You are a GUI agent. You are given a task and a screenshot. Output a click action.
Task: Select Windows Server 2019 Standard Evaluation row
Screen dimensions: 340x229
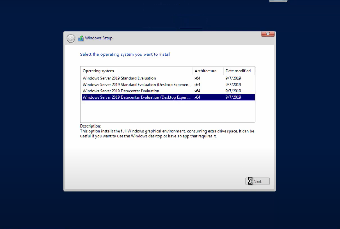click(168, 78)
